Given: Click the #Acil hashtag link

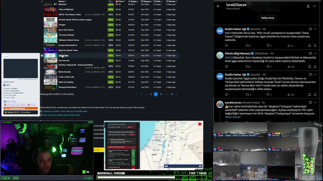Looking at the screenshot, I should tap(228, 57).
